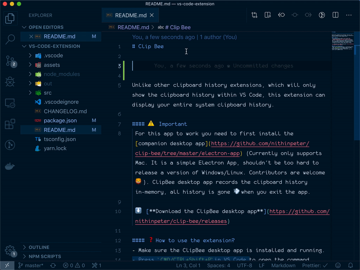Collapse the Open Editors section
The width and height of the screenshot is (360, 270).
point(46,27)
